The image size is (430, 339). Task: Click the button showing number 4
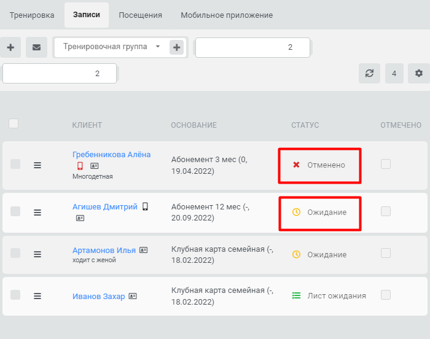[x=394, y=73]
